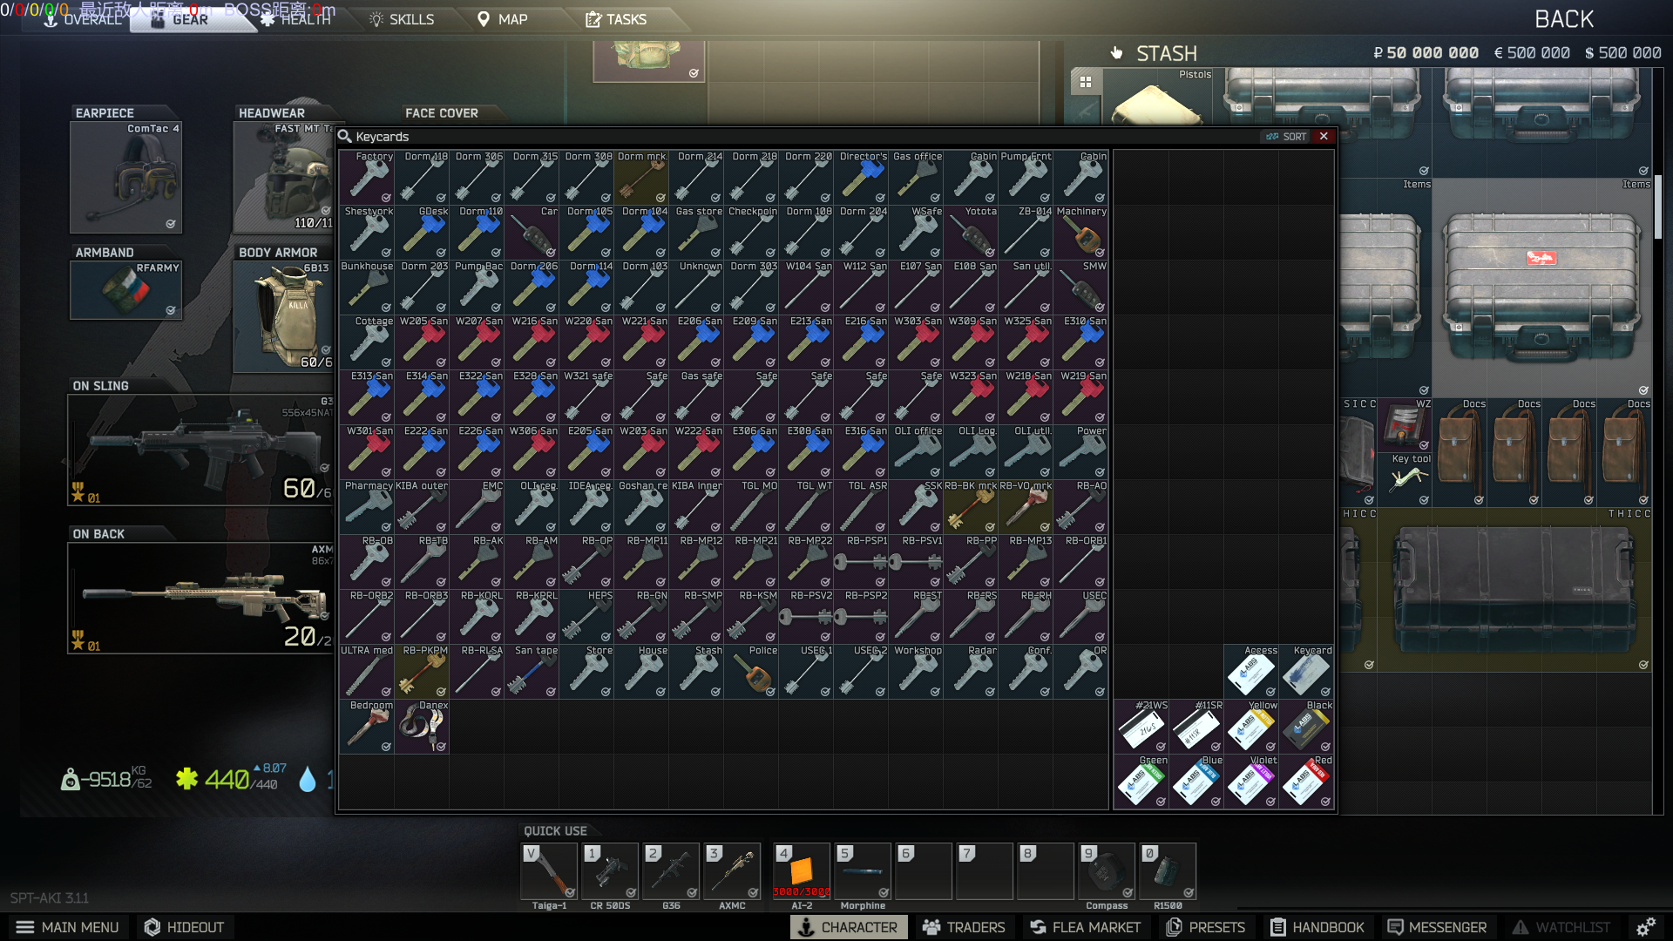Image resolution: width=1673 pixels, height=941 pixels.
Task: Select the Key tool in stash
Action: click(x=1405, y=477)
